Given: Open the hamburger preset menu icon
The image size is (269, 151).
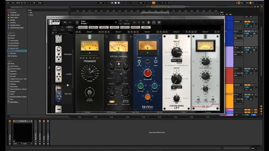Looking at the screenshot, I should (x=77, y=22).
